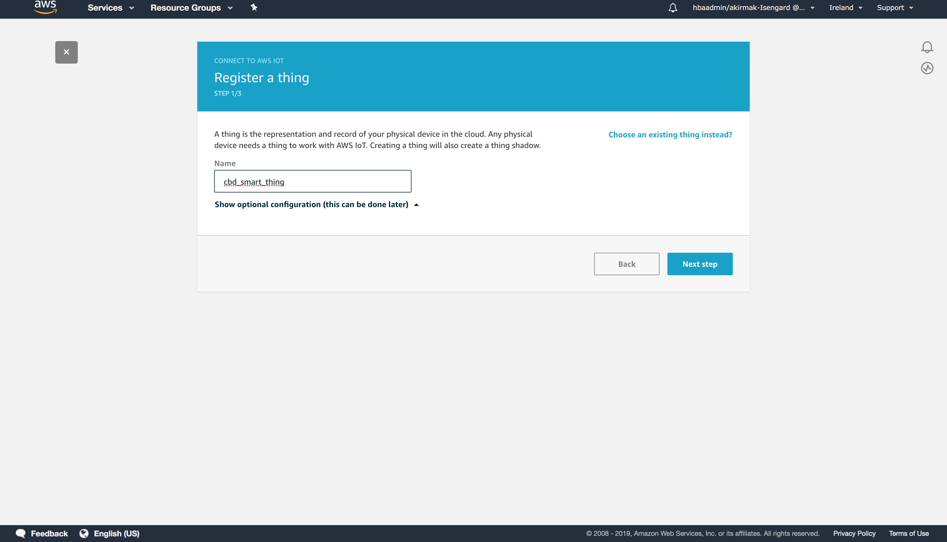The image size is (947, 542).
Task: Open the Services dropdown menu
Action: [x=111, y=8]
